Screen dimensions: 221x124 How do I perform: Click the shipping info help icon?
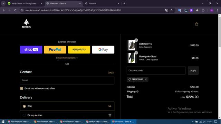[137, 92]
